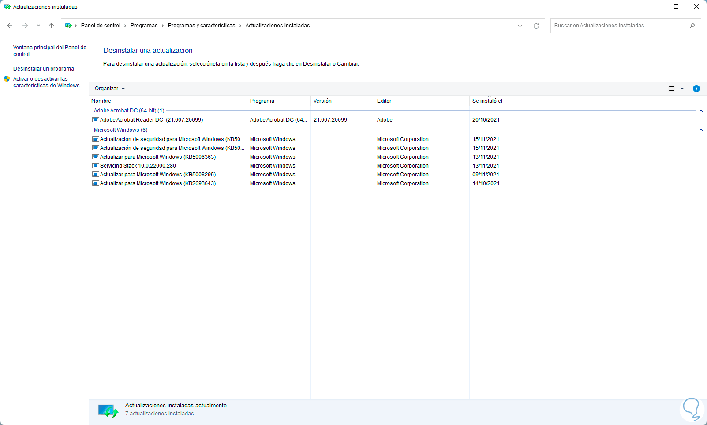Click the icon of the KB5006363 update
The image size is (707, 425).
pos(95,157)
